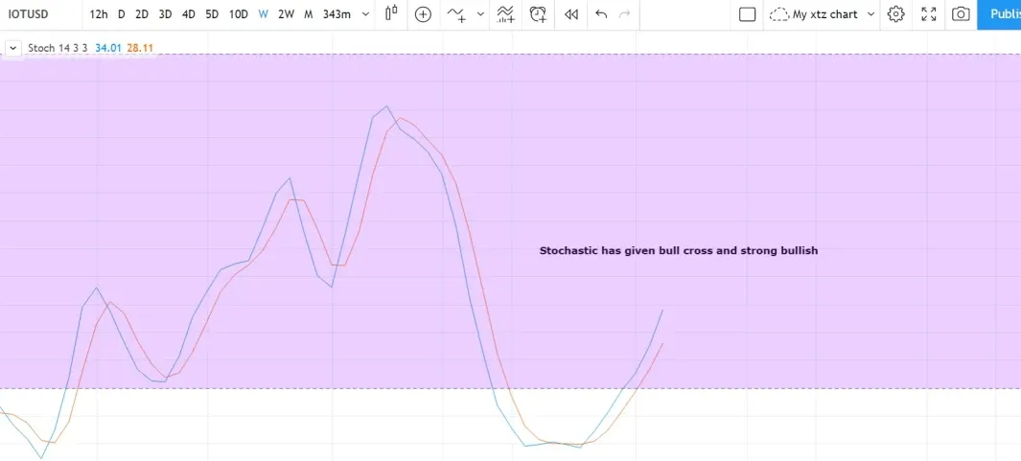Select the 343m custom timeframe
This screenshot has width=1021, height=461.
pyautogui.click(x=336, y=14)
